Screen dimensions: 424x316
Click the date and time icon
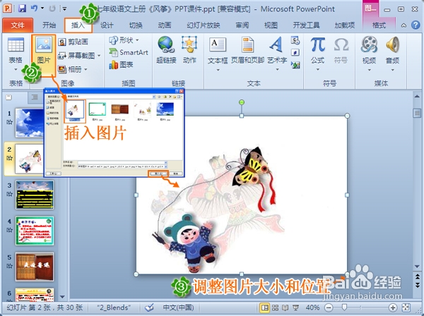[295, 40]
